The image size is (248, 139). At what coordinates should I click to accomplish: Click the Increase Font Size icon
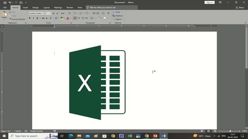53,14
